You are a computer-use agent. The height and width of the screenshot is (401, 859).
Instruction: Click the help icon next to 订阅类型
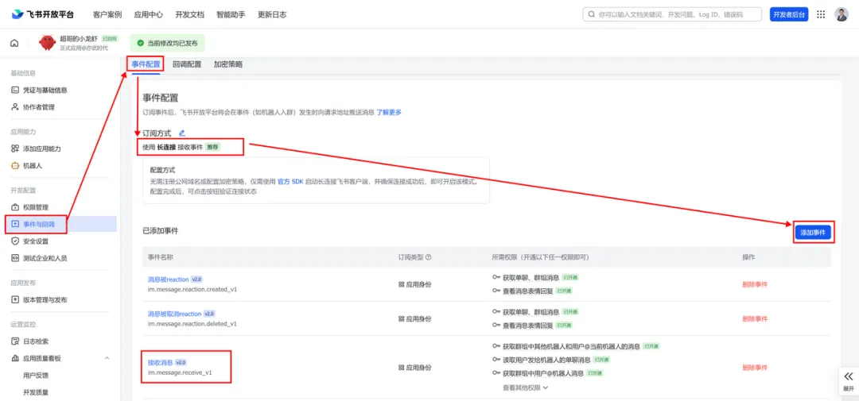click(429, 257)
